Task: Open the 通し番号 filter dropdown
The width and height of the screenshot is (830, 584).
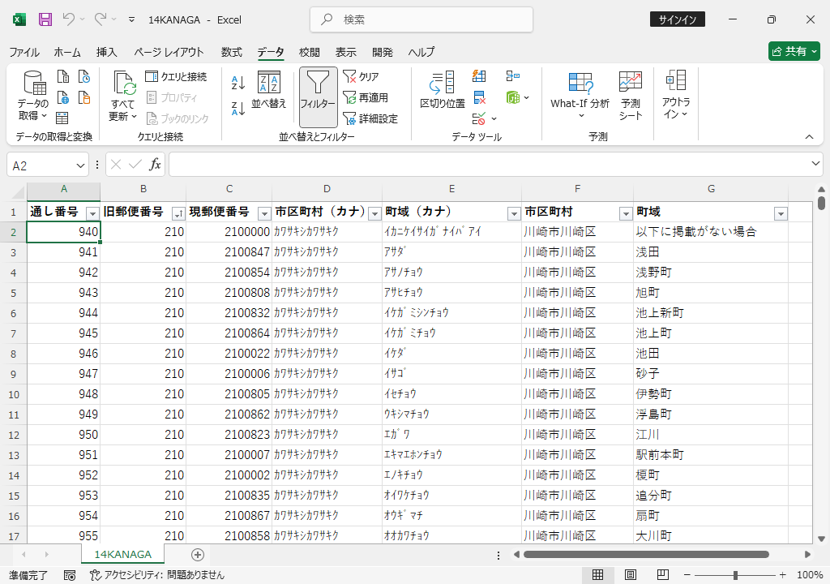Action: (92, 213)
